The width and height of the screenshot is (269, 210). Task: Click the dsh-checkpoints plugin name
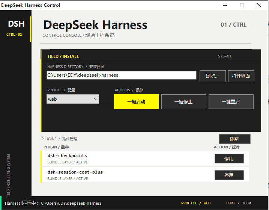(67, 156)
